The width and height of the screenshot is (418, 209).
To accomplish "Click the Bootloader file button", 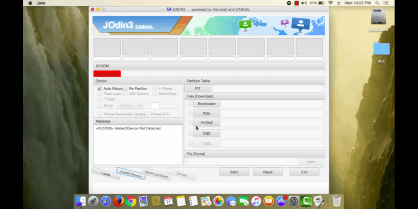I will 207,104.
